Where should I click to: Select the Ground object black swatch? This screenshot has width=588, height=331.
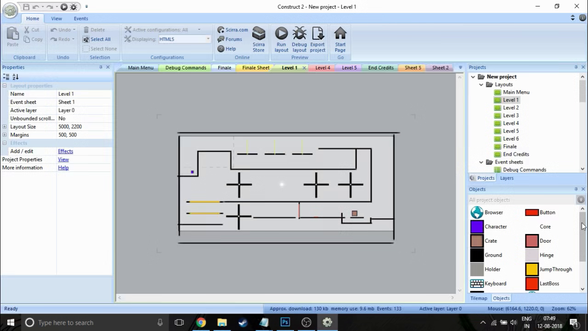[477, 255]
